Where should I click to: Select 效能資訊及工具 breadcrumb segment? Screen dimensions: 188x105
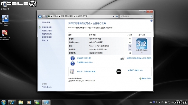[82, 16]
